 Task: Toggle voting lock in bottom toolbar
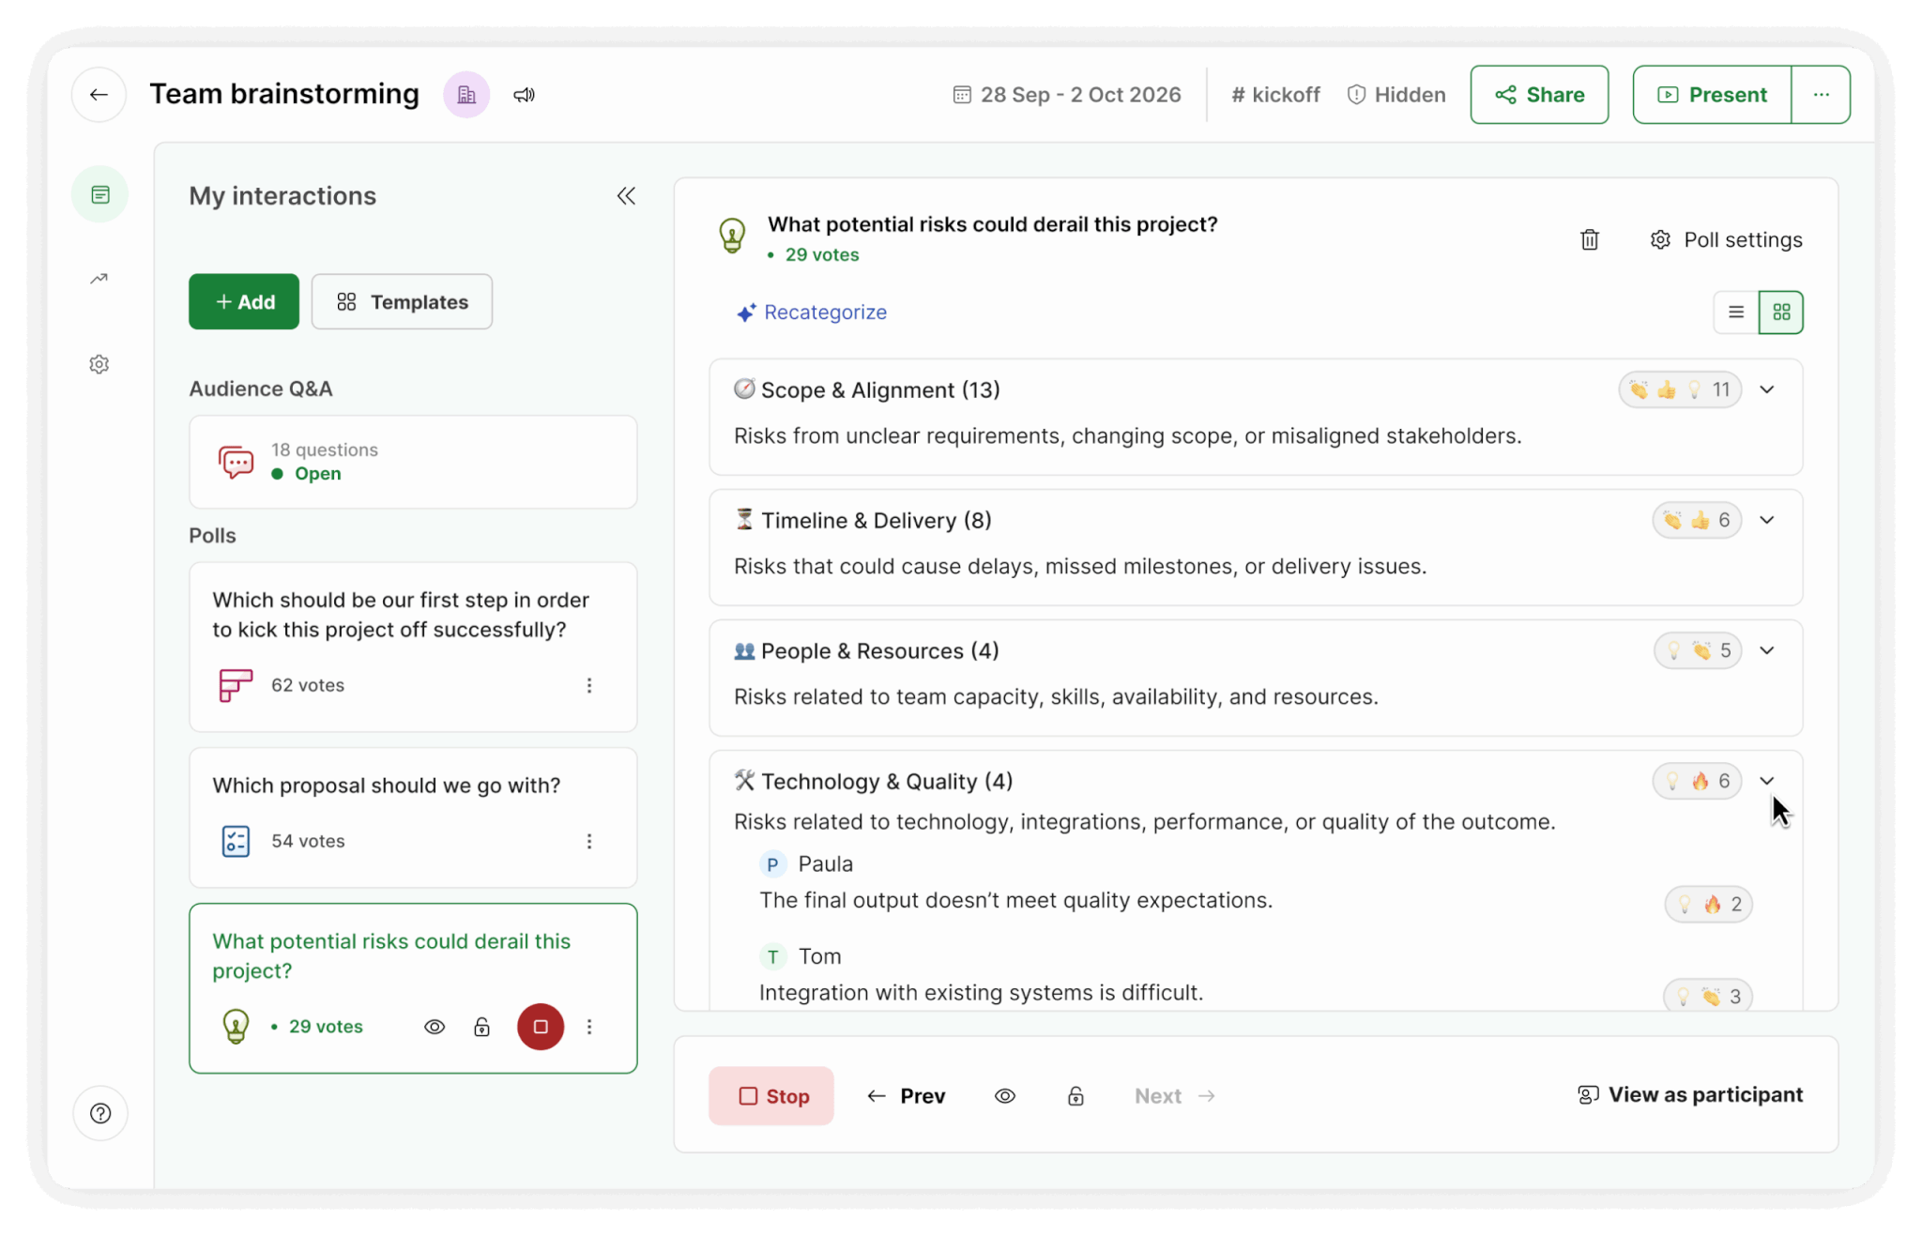coord(1075,1096)
